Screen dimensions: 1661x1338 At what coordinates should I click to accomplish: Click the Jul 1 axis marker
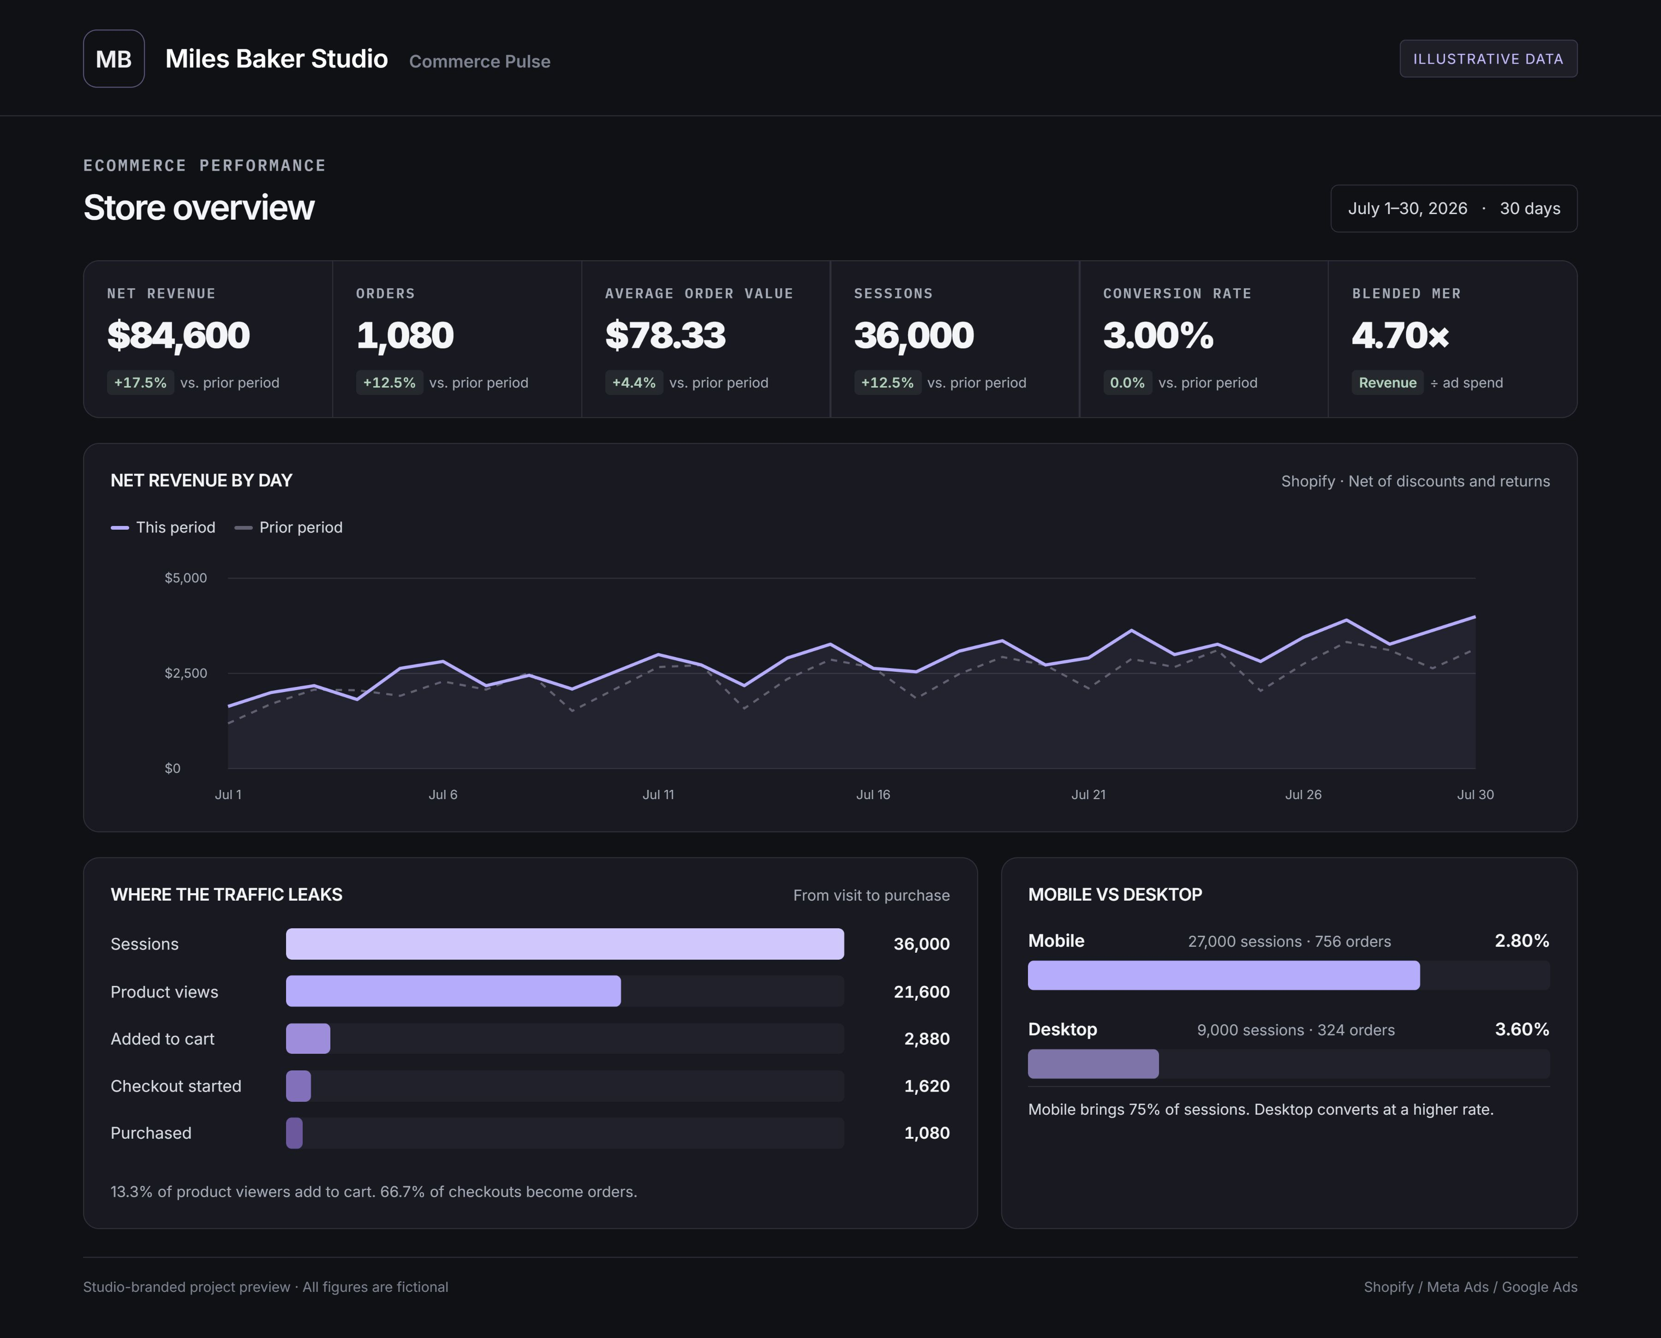[228, 794]
